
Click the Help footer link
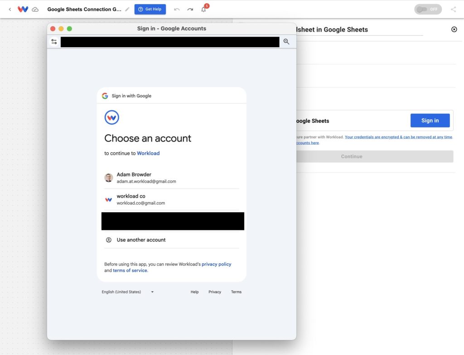click(x=194, y=292)
